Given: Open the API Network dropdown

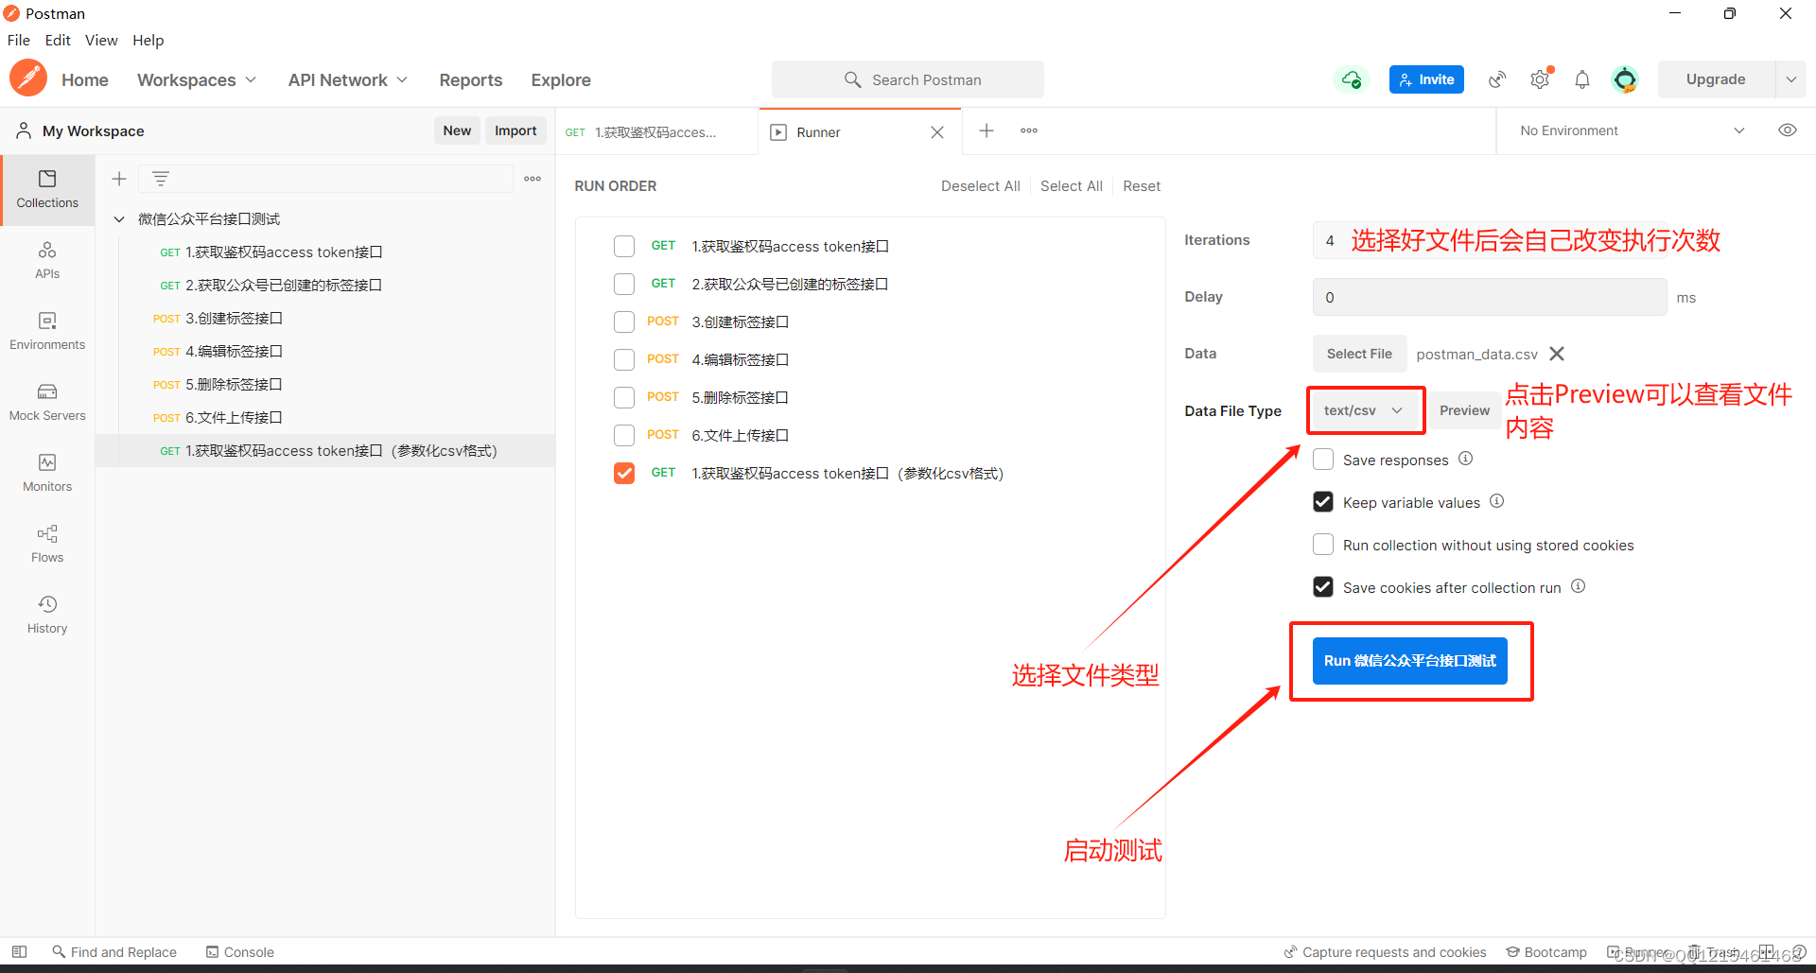Looking at the screenshot, I should [348, 80].
